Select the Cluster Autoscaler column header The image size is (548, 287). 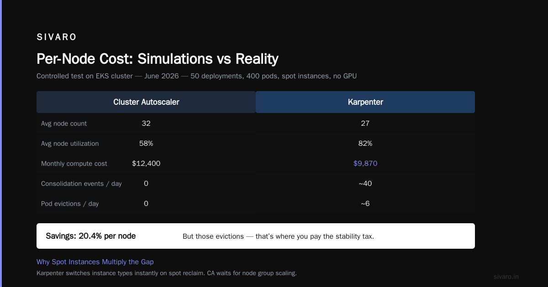(x=146, y=102)
